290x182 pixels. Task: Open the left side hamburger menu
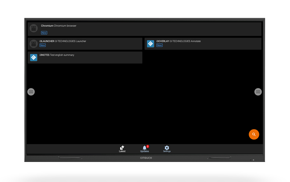click(x=31, y=92)
